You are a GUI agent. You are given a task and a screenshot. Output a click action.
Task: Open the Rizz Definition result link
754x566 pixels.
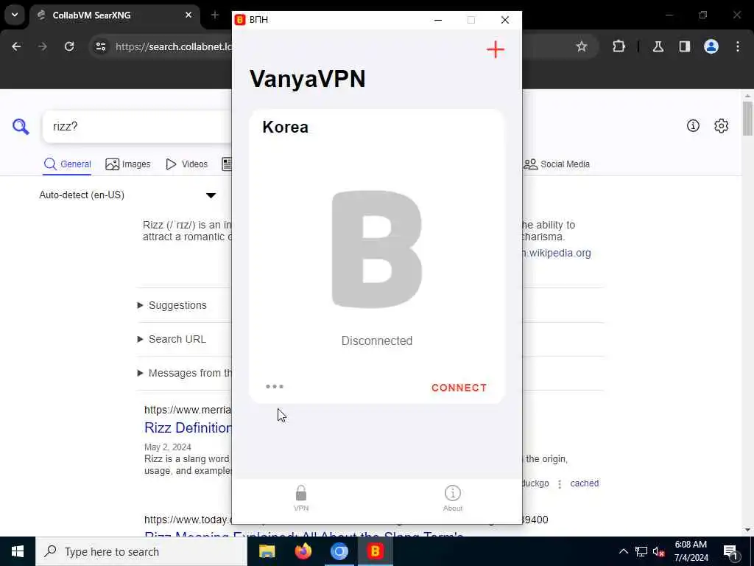(188, 427)
